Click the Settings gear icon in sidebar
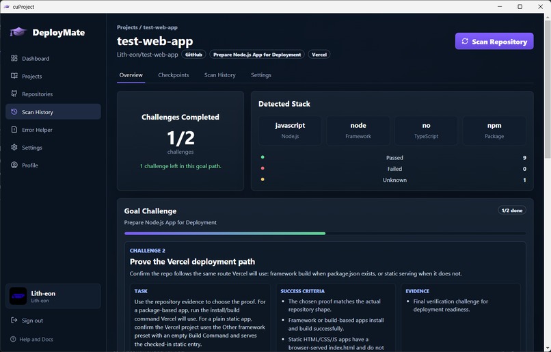The width and height of the screenshot is (551, 352). (14, 147)
